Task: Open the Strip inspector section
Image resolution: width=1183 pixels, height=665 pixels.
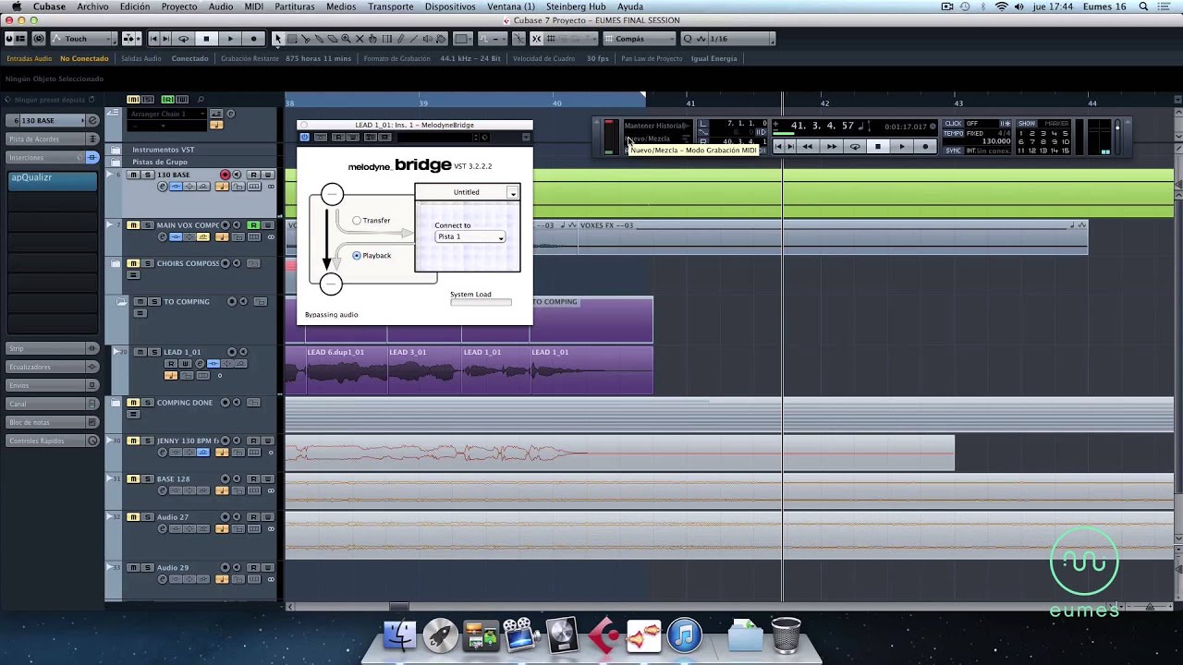Action: [x=52, y=348]
